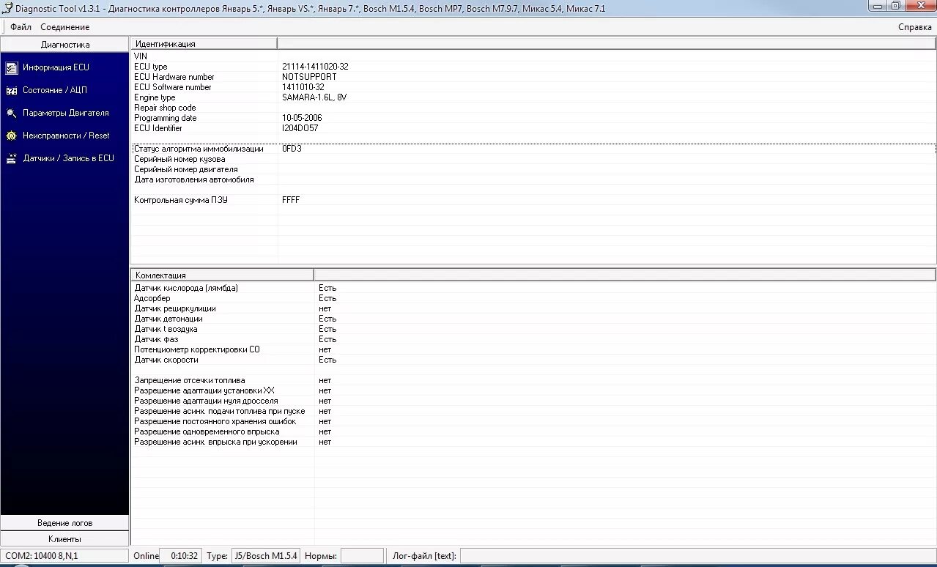Viewport: 937px width, 567px height.
Task: Select Датчик скорости row
Action: 533,360
